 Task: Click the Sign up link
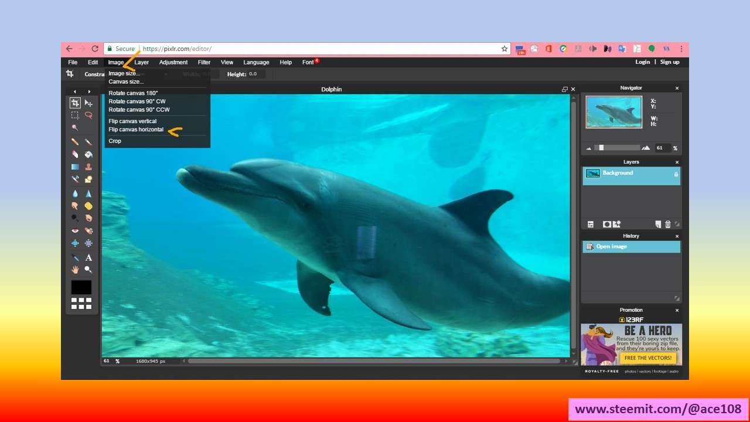[670, 62]
